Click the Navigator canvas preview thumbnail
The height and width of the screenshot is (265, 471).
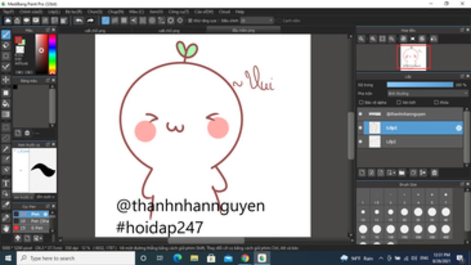pos(414,58)
